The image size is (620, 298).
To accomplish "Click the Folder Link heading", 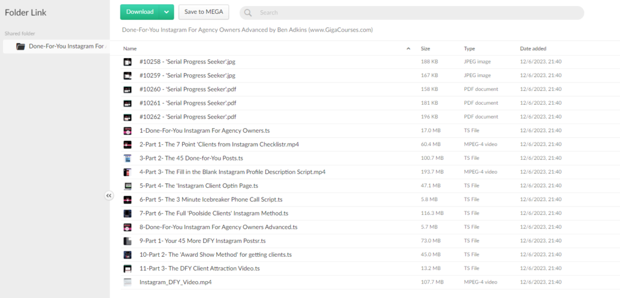I will (x=25, y=13).
